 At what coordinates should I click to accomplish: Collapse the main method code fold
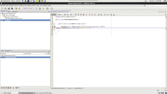point(54,24)
